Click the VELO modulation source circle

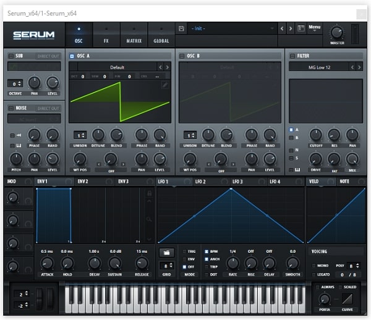click(x=331, y=182)
